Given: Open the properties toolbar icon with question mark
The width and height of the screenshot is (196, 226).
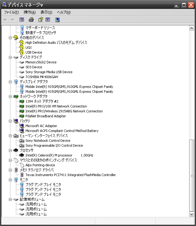Looking at the screenshot, I should coord(40,20).
